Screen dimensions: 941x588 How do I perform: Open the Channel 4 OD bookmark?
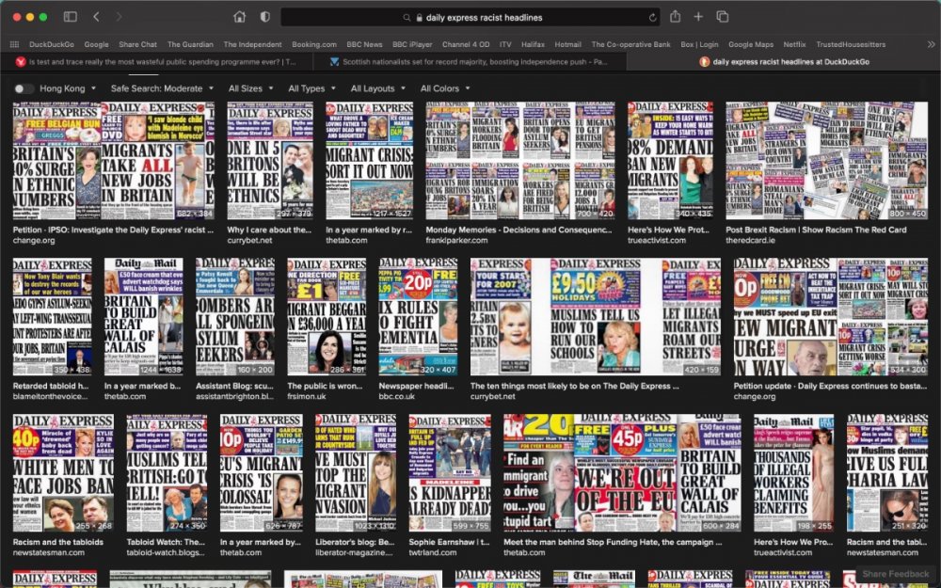(466, 44)
